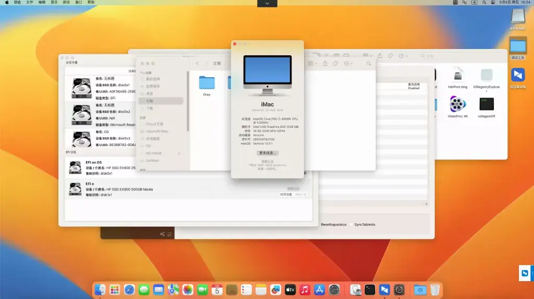The height and width of the screenshot is (299, 534).
Task: Open System Settings in the Dock
Action: (x=334, y=290)
